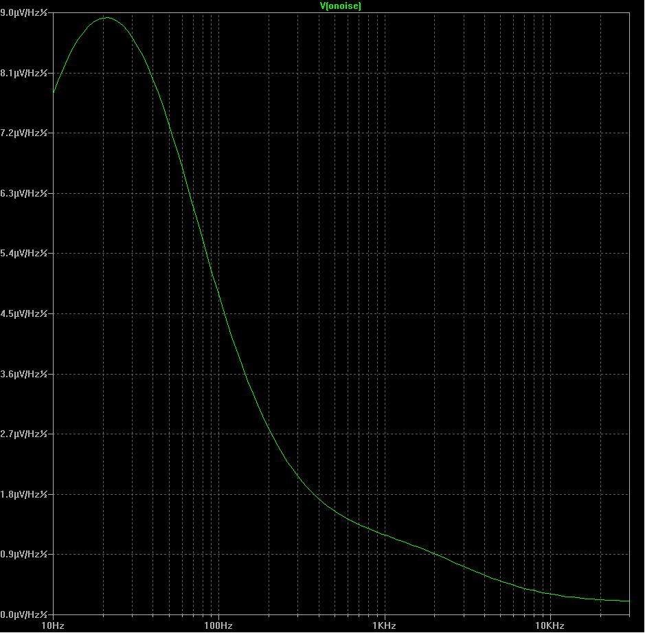Click the 6.3µV/Hz½ axis label

pyautogui.click(x=24, y=193)
